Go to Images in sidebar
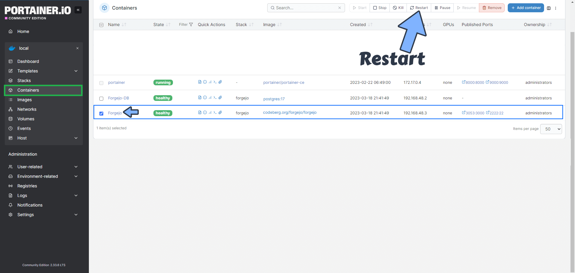 tap(25, 100)
